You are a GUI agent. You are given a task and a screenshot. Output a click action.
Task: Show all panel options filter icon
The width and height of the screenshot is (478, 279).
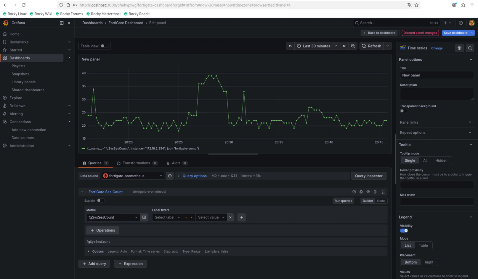pyautogui.click(x=459, y=48)
